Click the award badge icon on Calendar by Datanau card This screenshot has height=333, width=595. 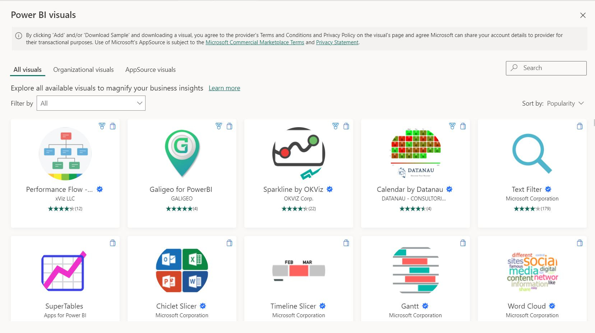[452, 126]
